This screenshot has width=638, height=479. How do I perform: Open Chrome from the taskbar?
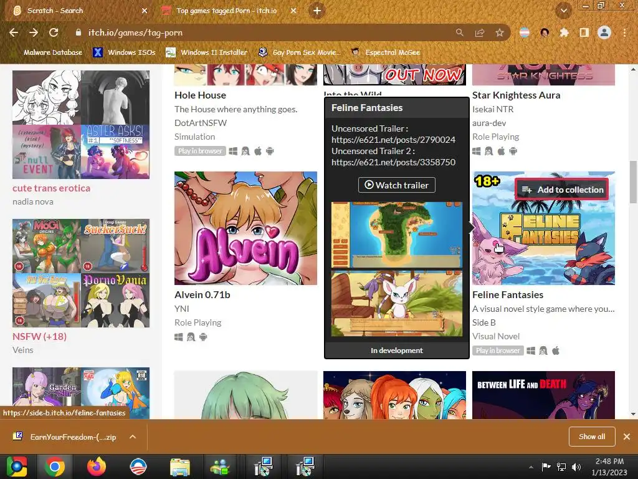coord(55,467)
